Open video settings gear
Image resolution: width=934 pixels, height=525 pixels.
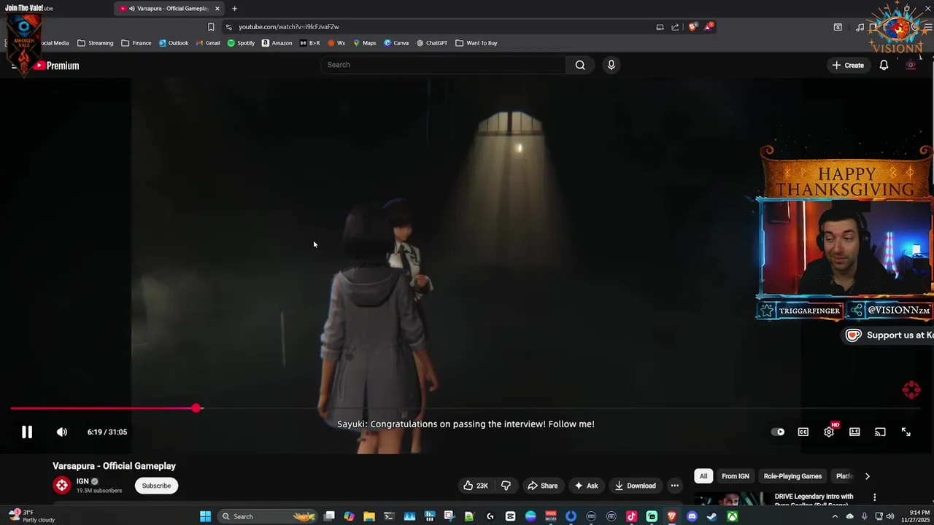point(829,432)
